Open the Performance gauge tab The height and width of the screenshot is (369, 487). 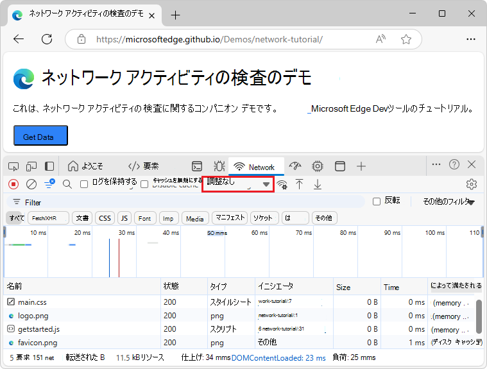pyautogui.click(x=295, y=166)
